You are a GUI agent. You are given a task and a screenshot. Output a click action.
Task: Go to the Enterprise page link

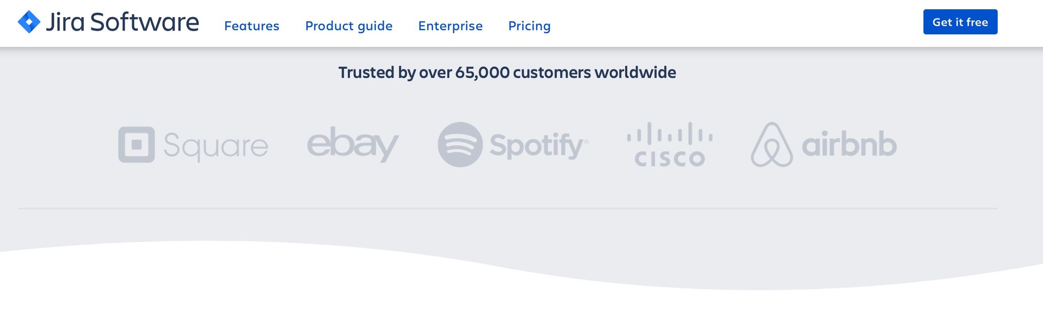pyautogui.click(x=450, y=26)
